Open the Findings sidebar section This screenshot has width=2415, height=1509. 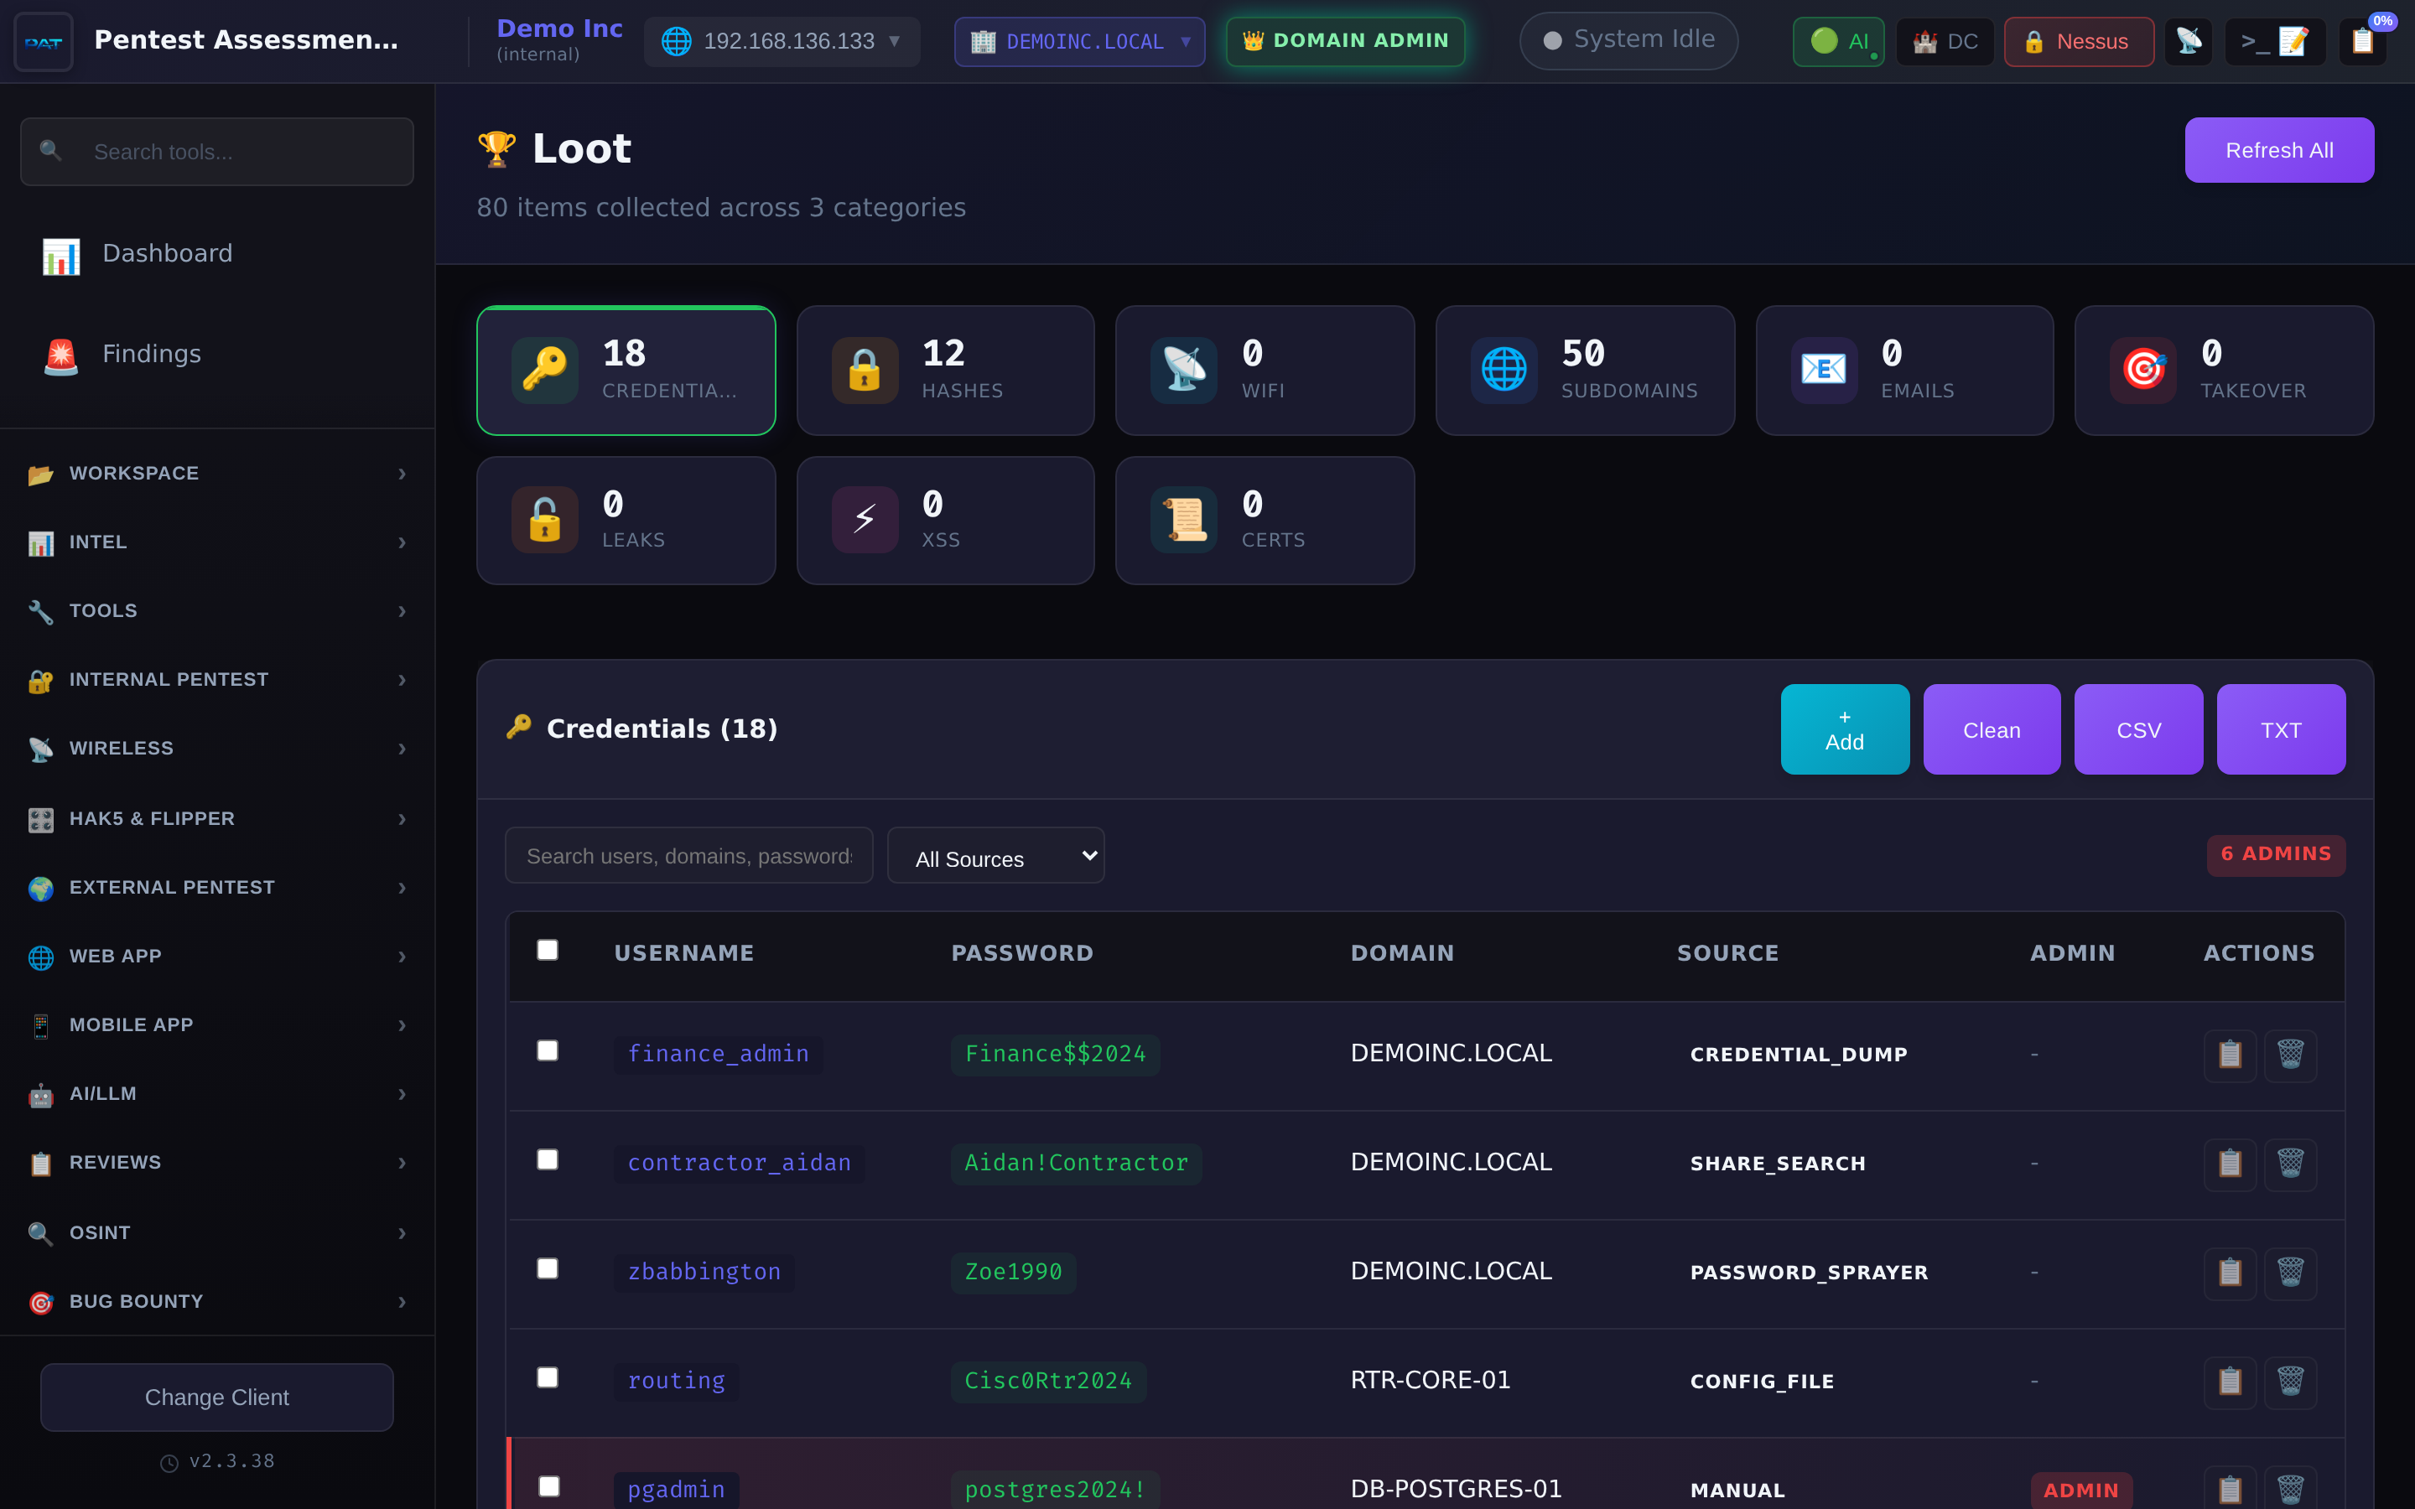coord(151,352)
